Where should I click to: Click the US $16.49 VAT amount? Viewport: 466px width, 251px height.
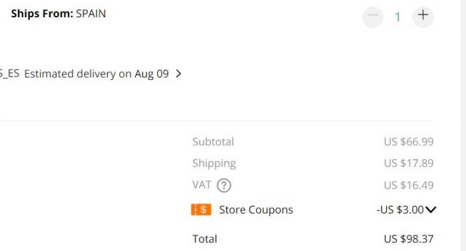pyautogui.click(x=409, y=185)
